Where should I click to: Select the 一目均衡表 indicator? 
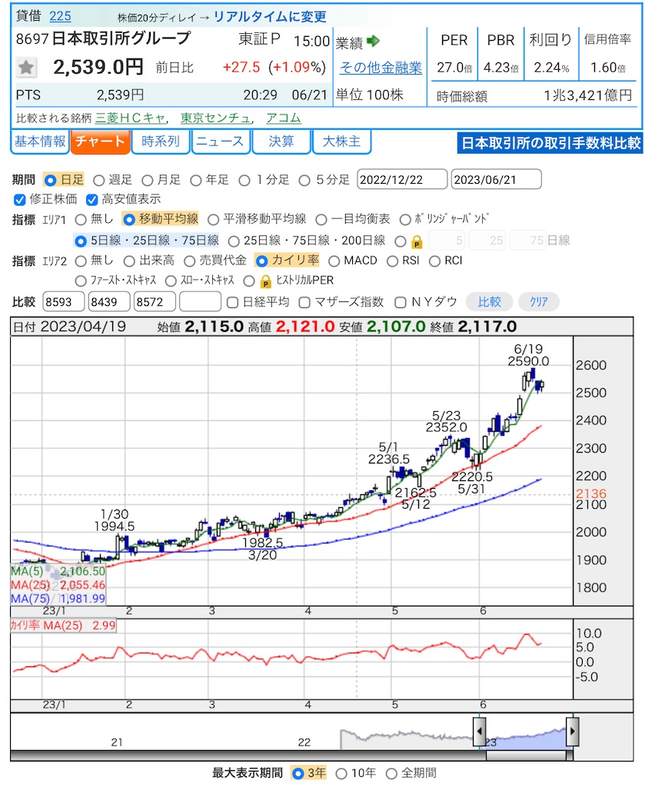click(x=321, y=219)
